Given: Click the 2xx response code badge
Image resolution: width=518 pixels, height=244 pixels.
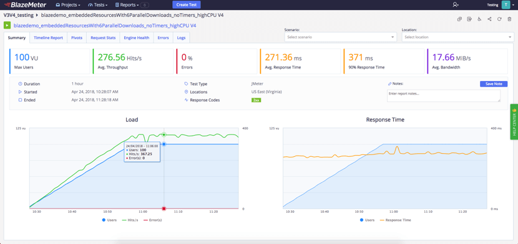Looking at the screenshot, I should point(256,100).
